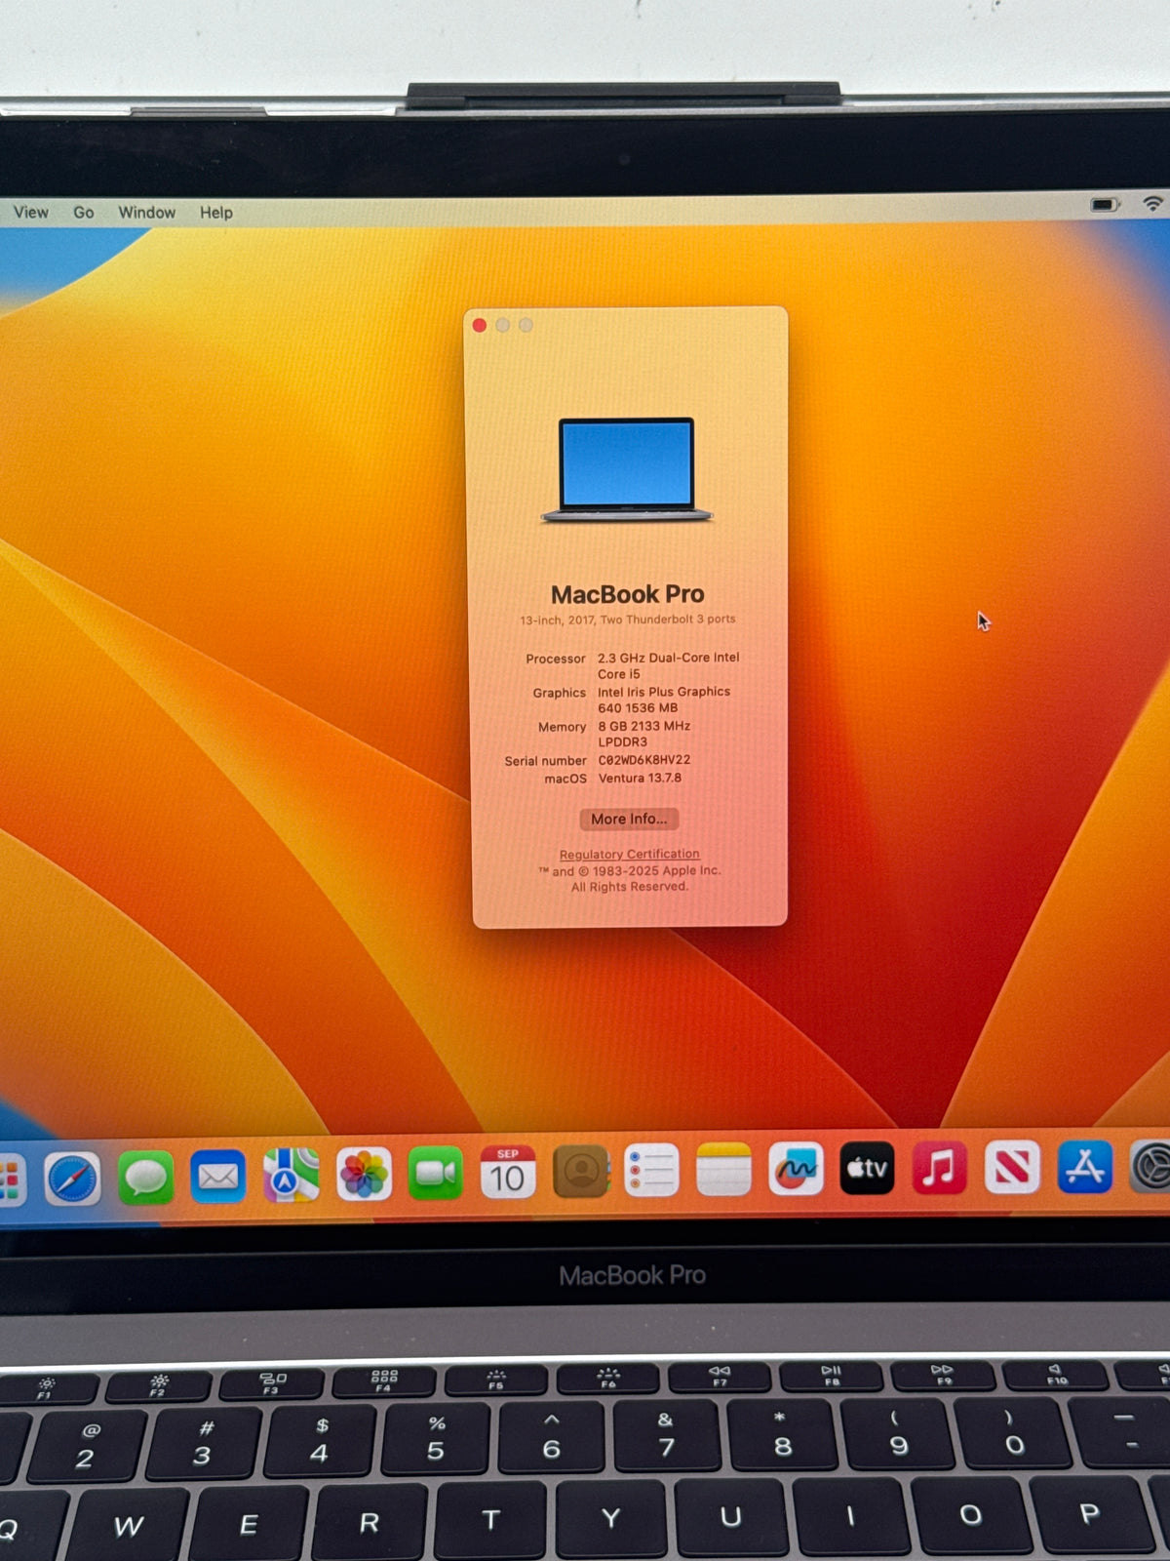
Task: Open Safari from the Dock
Action: click(72, 1179)
